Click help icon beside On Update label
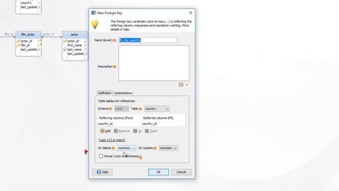This screenshot has height=191, width=339. [x=155, y=149]
